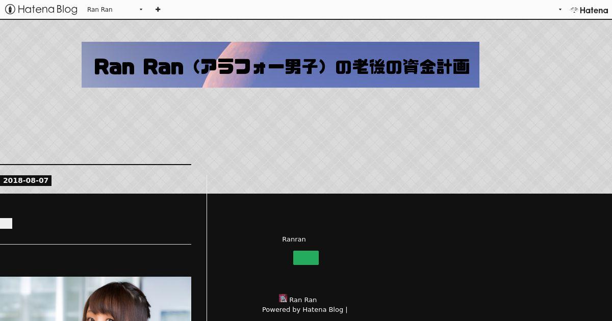The image size is (612, 321).
Task: Click the Ranran profile name
Action: click(x=294, y=239)
